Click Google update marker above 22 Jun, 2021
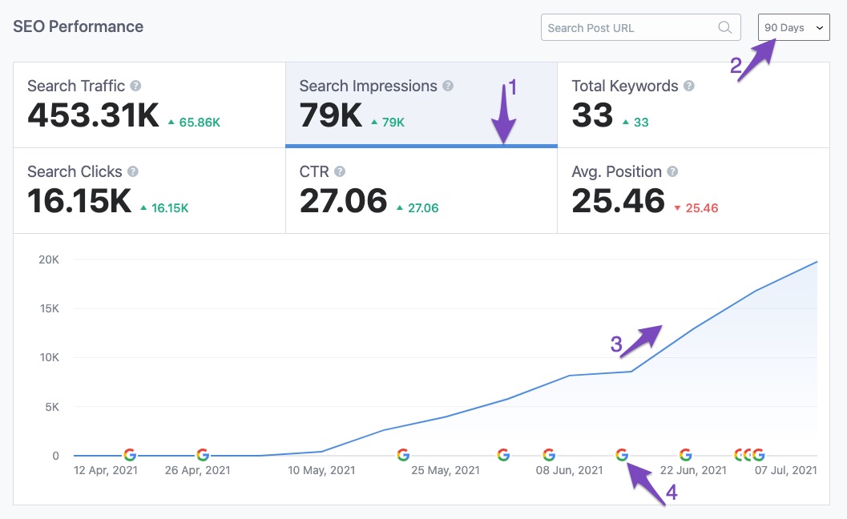This screenshot has height=519, width=847. click(x=685, y=455)
